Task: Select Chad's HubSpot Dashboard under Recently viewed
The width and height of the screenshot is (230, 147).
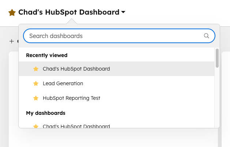Action: click(76, 69)
